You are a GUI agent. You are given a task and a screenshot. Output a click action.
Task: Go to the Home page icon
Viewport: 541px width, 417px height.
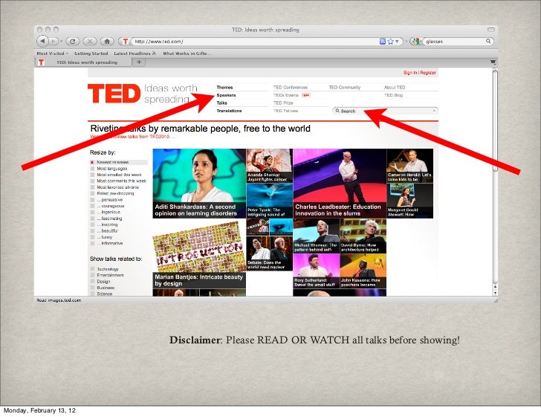point(107,42)
